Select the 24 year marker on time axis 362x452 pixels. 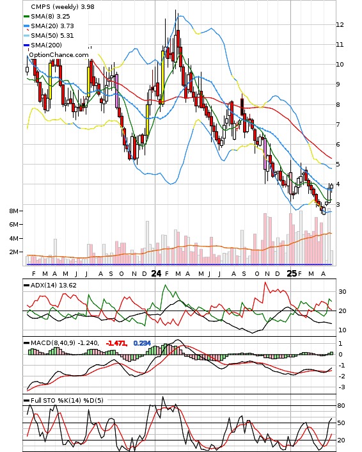(x=156, y=273)
